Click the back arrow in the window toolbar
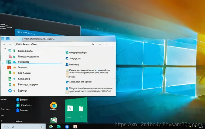 [x=4, y=44]
